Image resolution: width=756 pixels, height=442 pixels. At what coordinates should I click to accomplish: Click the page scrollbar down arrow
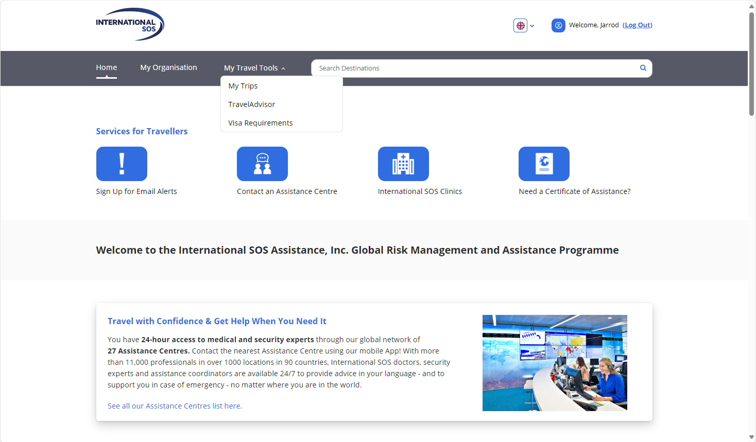click(x=752, y=437)
